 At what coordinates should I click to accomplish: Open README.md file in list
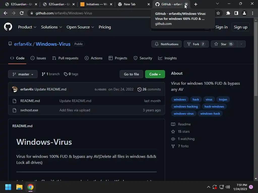(30, 101)
